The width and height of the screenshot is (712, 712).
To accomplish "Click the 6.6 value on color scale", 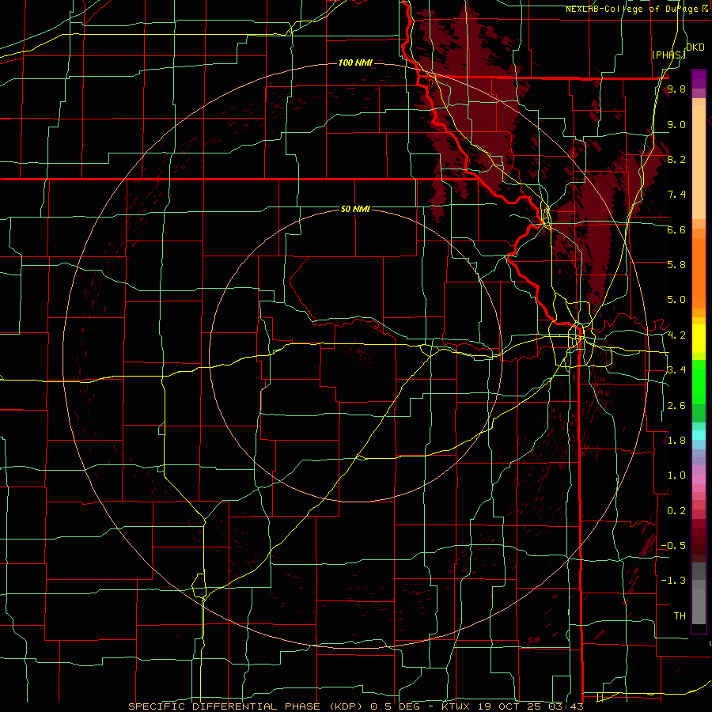I will pyautogui.click(x=676, y=229).
